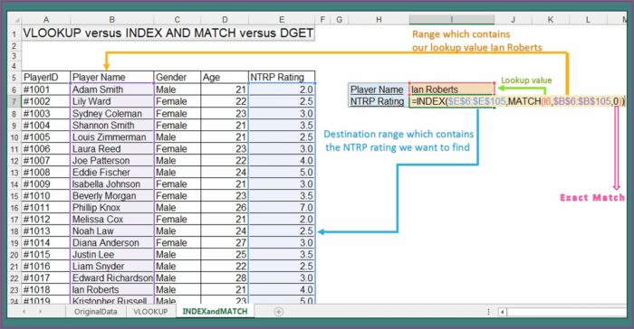
Task: Select the cell with Phillip Knox
Action: tap(112, 208)
